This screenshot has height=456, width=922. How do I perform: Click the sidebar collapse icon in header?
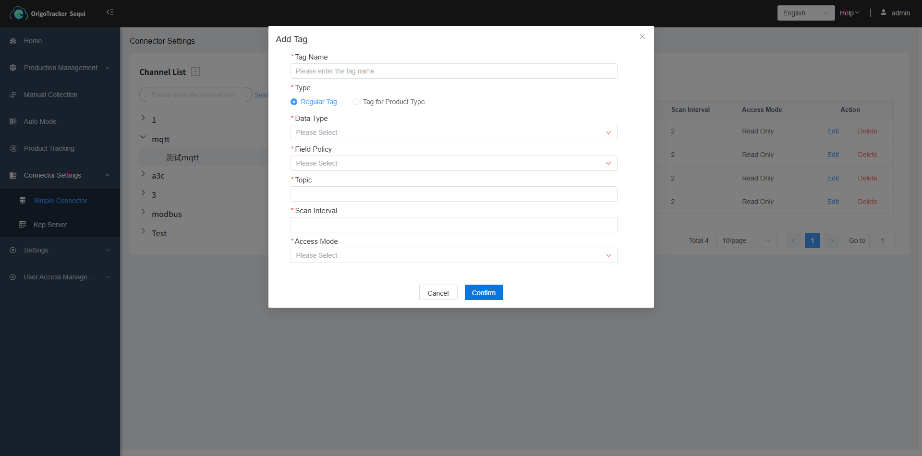click(110, 12)
